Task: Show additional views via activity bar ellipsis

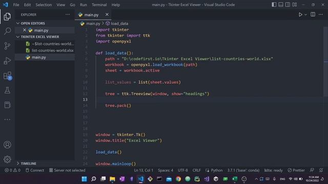Action: tap(7, 120)
